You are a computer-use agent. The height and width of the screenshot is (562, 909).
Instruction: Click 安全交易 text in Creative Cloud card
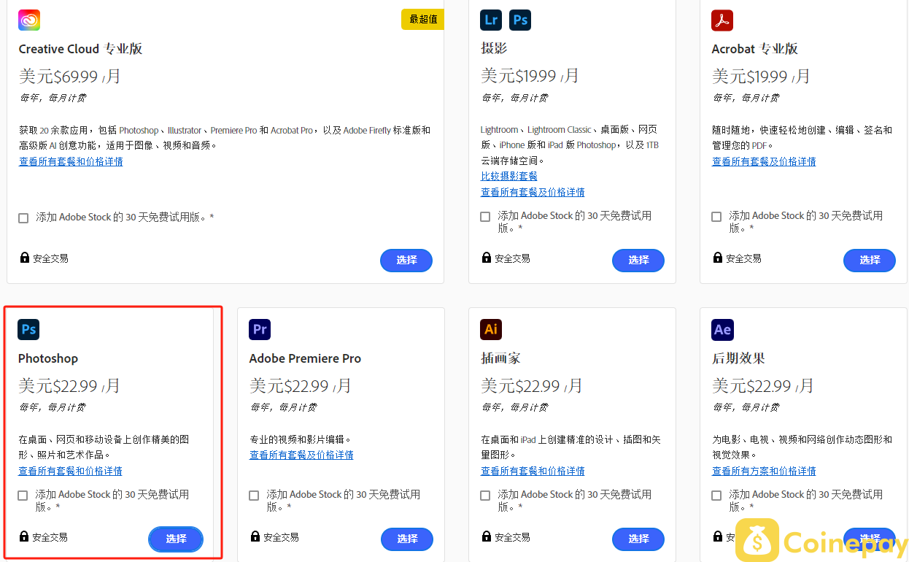[x=50, y=258]
